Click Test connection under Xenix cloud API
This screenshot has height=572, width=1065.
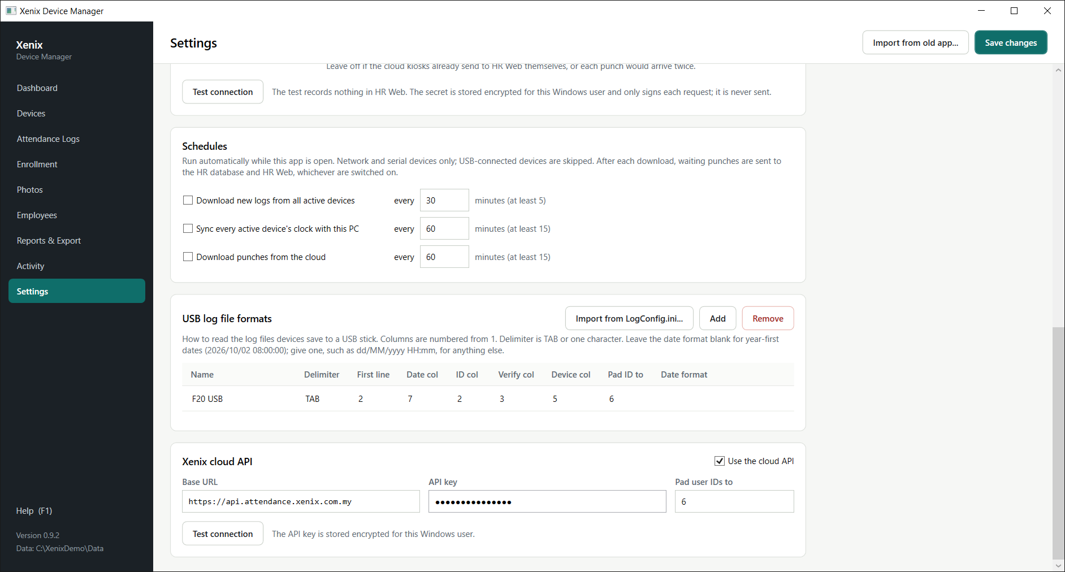[223, 534]
